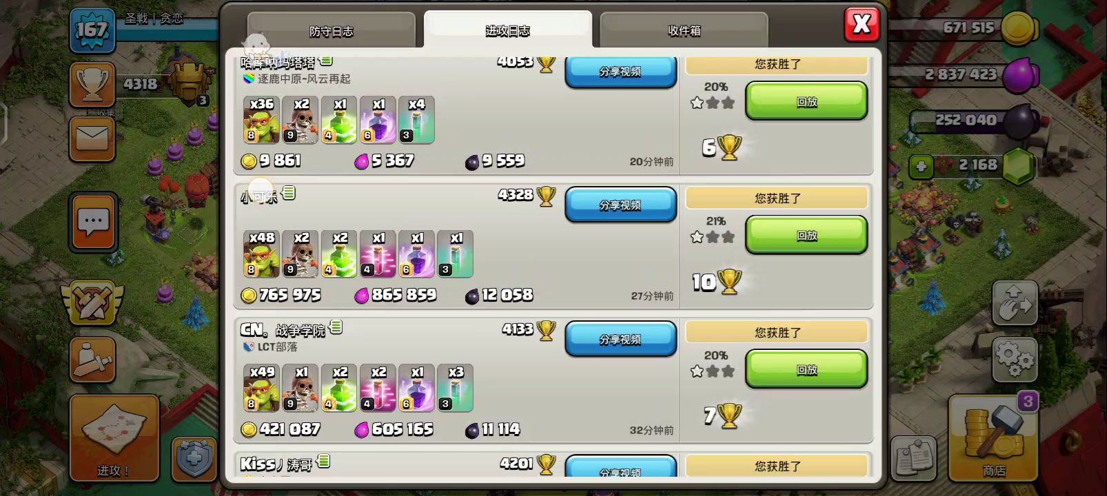Click 回放 for the 小可乐 attack
Image resolution: width=1107 pixels, height=496 pixels.
coord(806,236)
